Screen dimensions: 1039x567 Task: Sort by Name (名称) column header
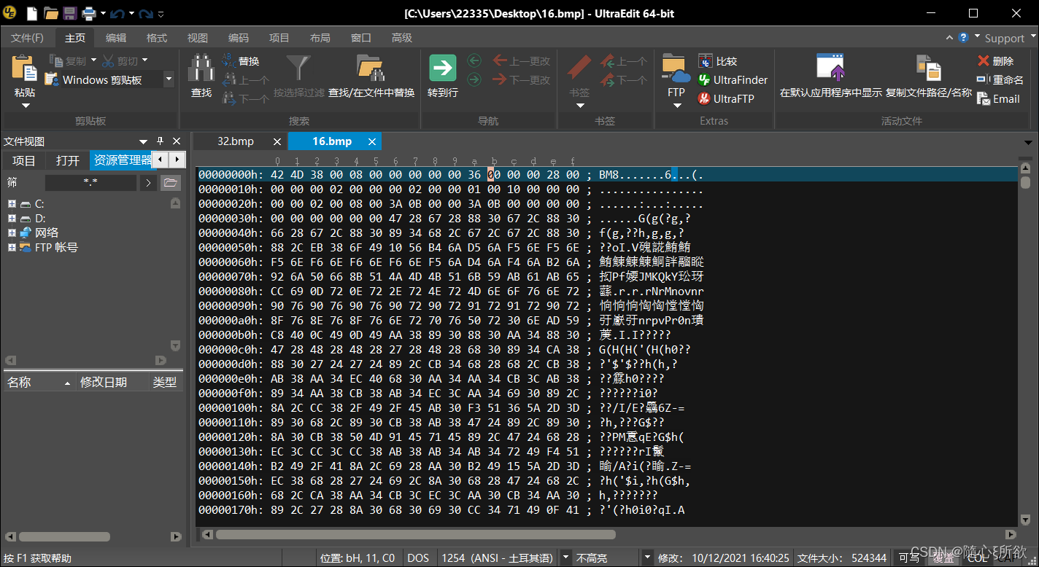38,382
